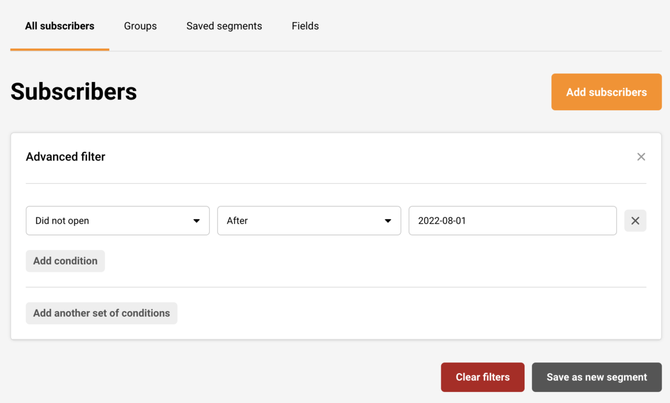Close the Advanced filter using its corner icon

pyautogui.click(x=641, y=156)
